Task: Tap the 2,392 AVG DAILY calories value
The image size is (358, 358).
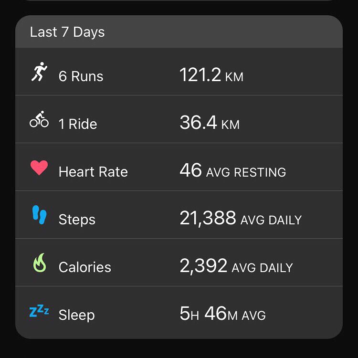Action: pos(236,266)
